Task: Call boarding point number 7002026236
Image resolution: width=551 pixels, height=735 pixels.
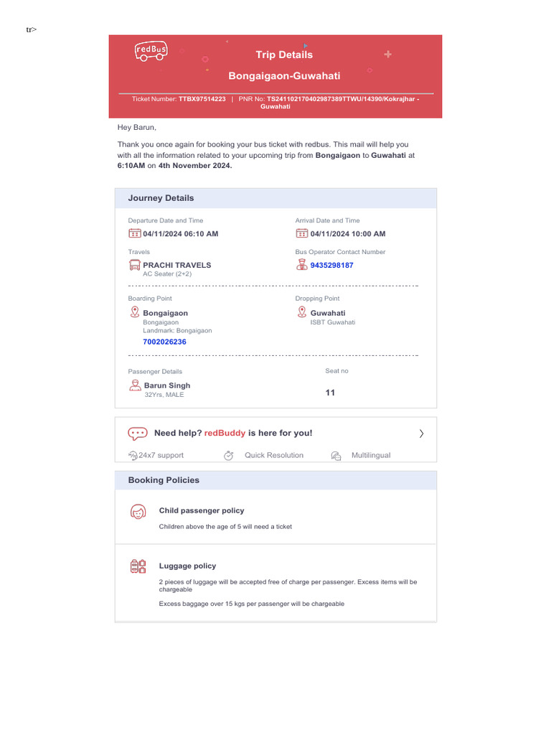Action: click(164, 342)
